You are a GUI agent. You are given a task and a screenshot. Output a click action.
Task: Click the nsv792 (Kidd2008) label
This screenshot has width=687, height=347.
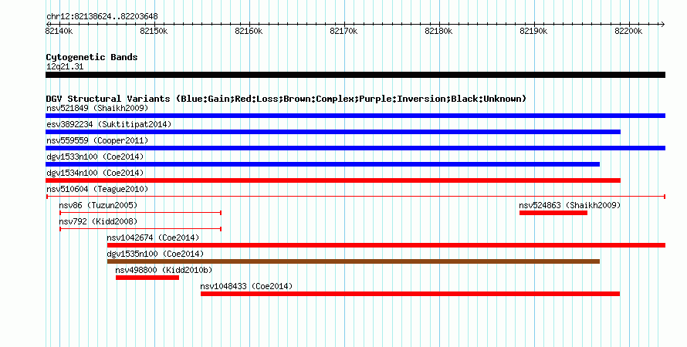click(98, 221)
